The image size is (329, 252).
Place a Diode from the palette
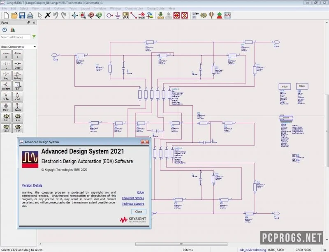click(18, 65)
